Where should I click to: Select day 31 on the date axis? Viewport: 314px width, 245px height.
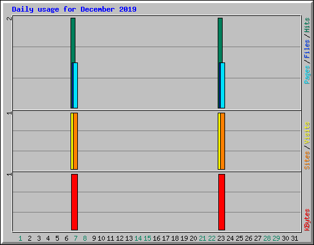point(294,238)
